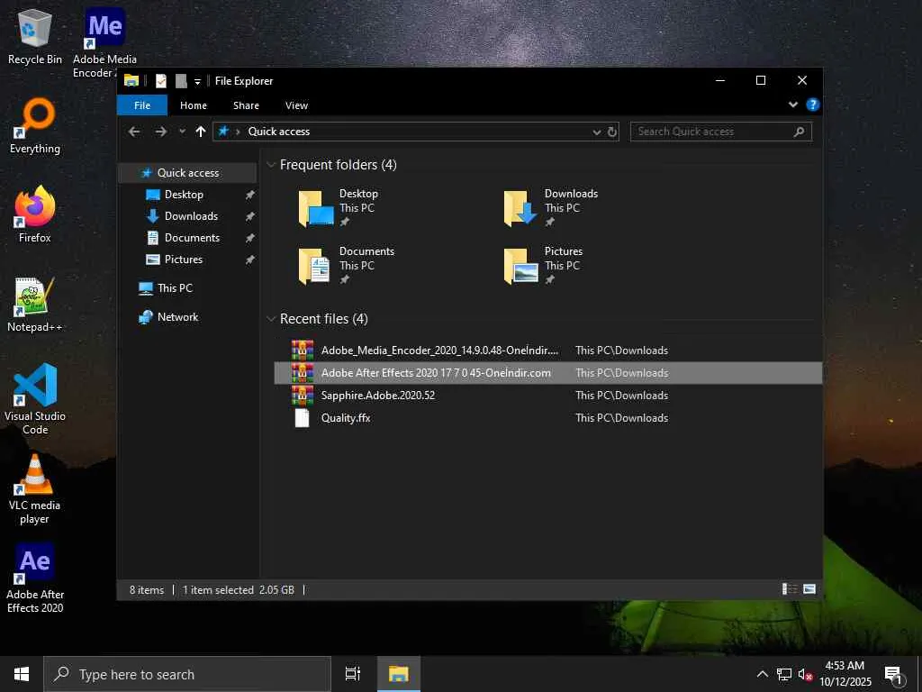Click the File Explorer taskbar button

(398, 674)
